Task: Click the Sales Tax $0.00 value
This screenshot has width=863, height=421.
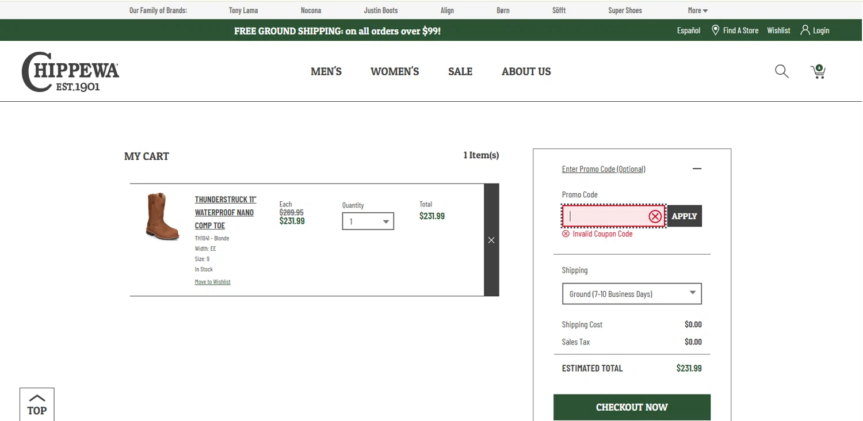Action: 693,342
